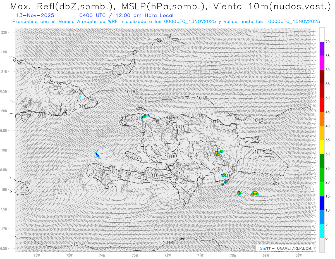Click the dark green 25–30 dBZ segment
Image resolution: width=335 pixels, height=259 pixels.
pyautogui.click(x=322, y=161)
